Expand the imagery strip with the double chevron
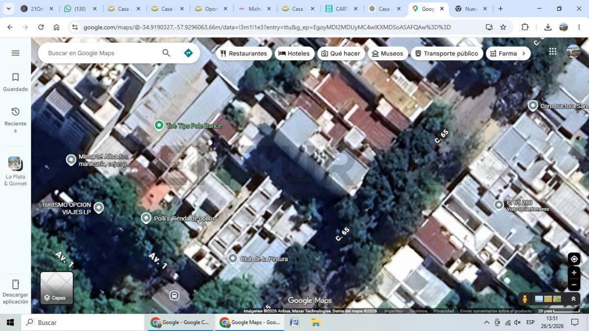Screen dimensions: 589x331 click(573, 299)
